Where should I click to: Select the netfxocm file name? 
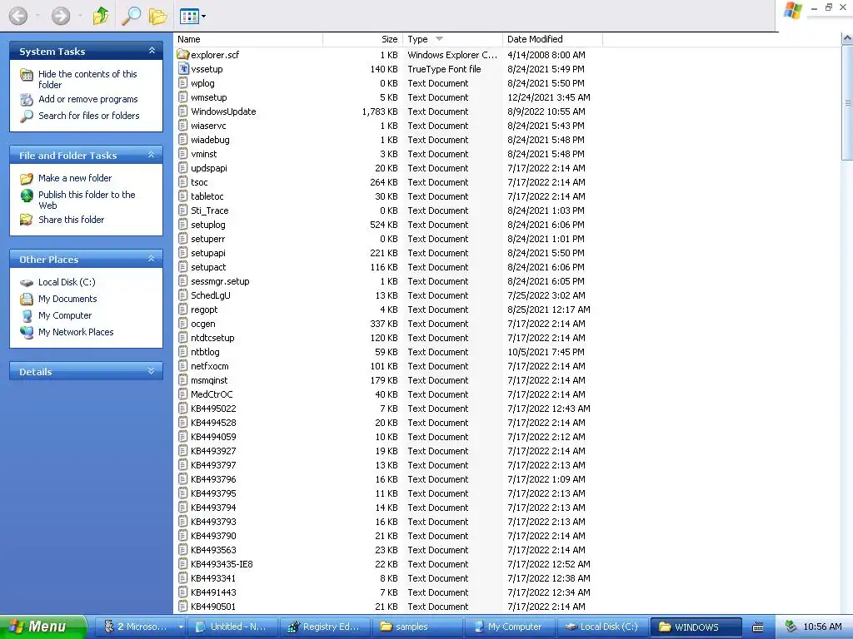click(209, 366)
